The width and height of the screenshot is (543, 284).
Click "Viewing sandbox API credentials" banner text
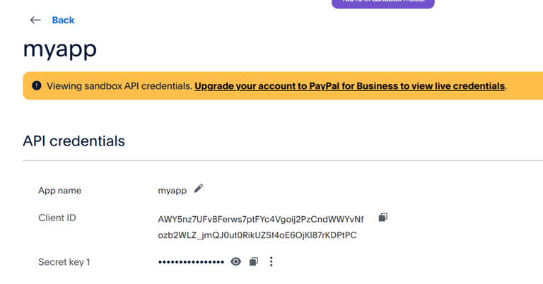click(119, 86)
